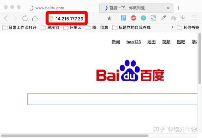Click the vertical page scrollbar

pos(200,58)
